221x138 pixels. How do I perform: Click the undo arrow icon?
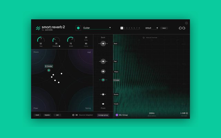[x=180, y=28]
